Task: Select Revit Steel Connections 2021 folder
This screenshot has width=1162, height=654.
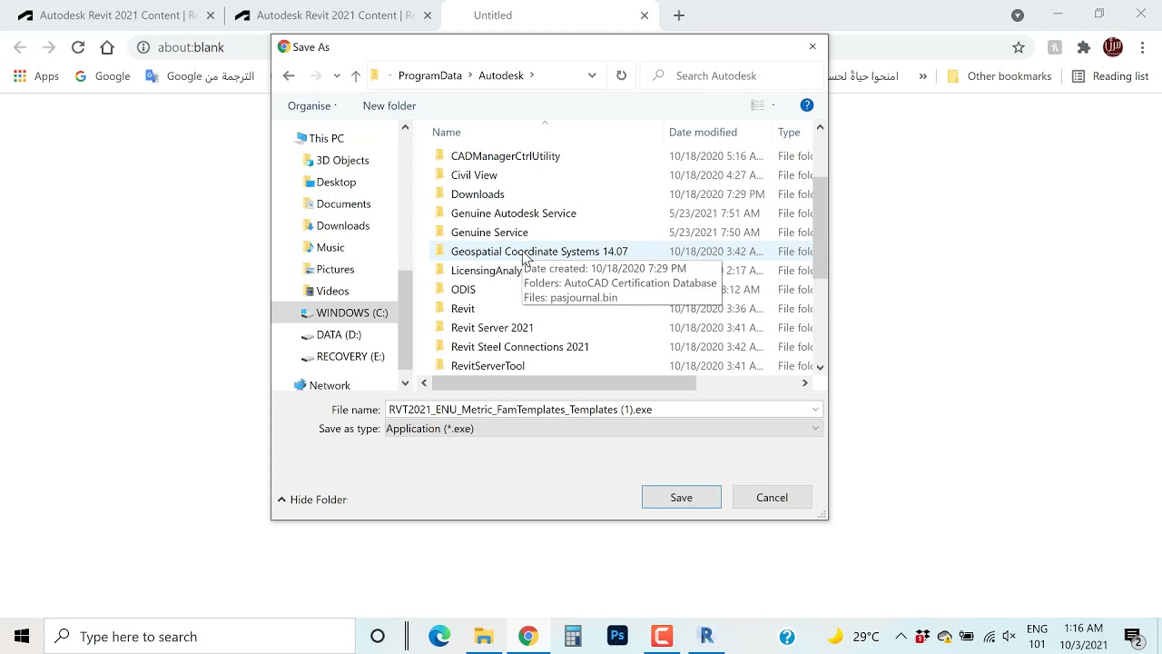Action: [x=520, y=347]
